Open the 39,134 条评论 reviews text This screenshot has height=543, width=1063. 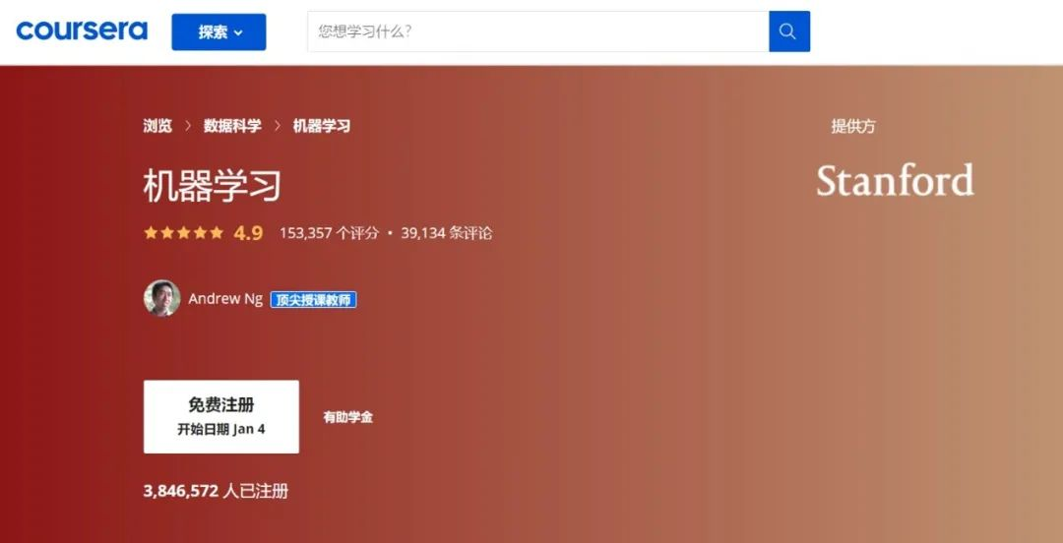pyautogui.click(x=447, y=233)
